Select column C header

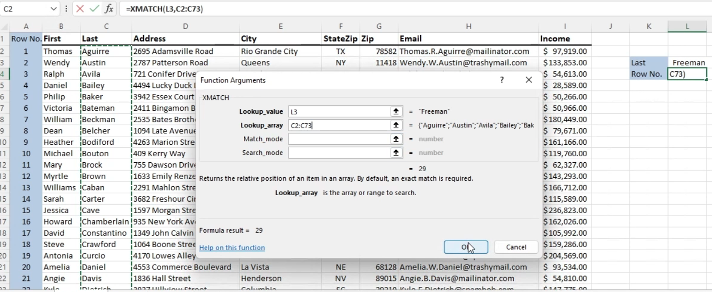pyautogui.click(x=106, y=26)
